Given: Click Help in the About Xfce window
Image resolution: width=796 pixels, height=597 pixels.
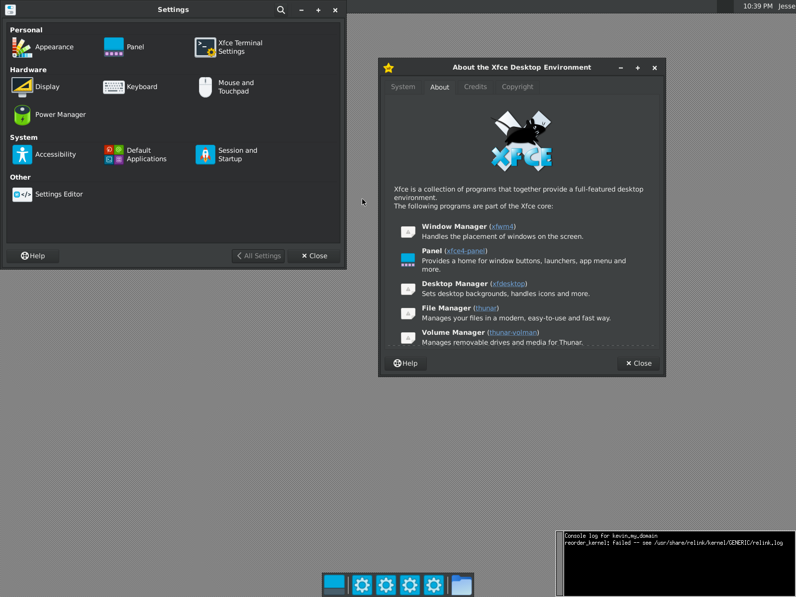Looking at the screenshot, I should pyautogui.click(x=405, y=364).
